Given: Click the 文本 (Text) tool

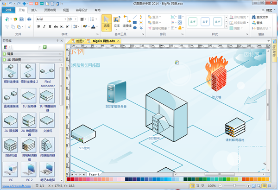Looking at the screenshot, I should point(117,22).
